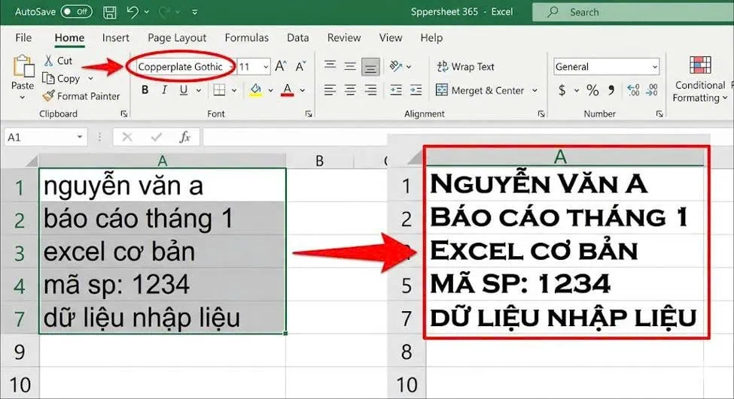734x399 pixels.
Task: Click the Center horizontally icon
Action: tap(350, 89)
